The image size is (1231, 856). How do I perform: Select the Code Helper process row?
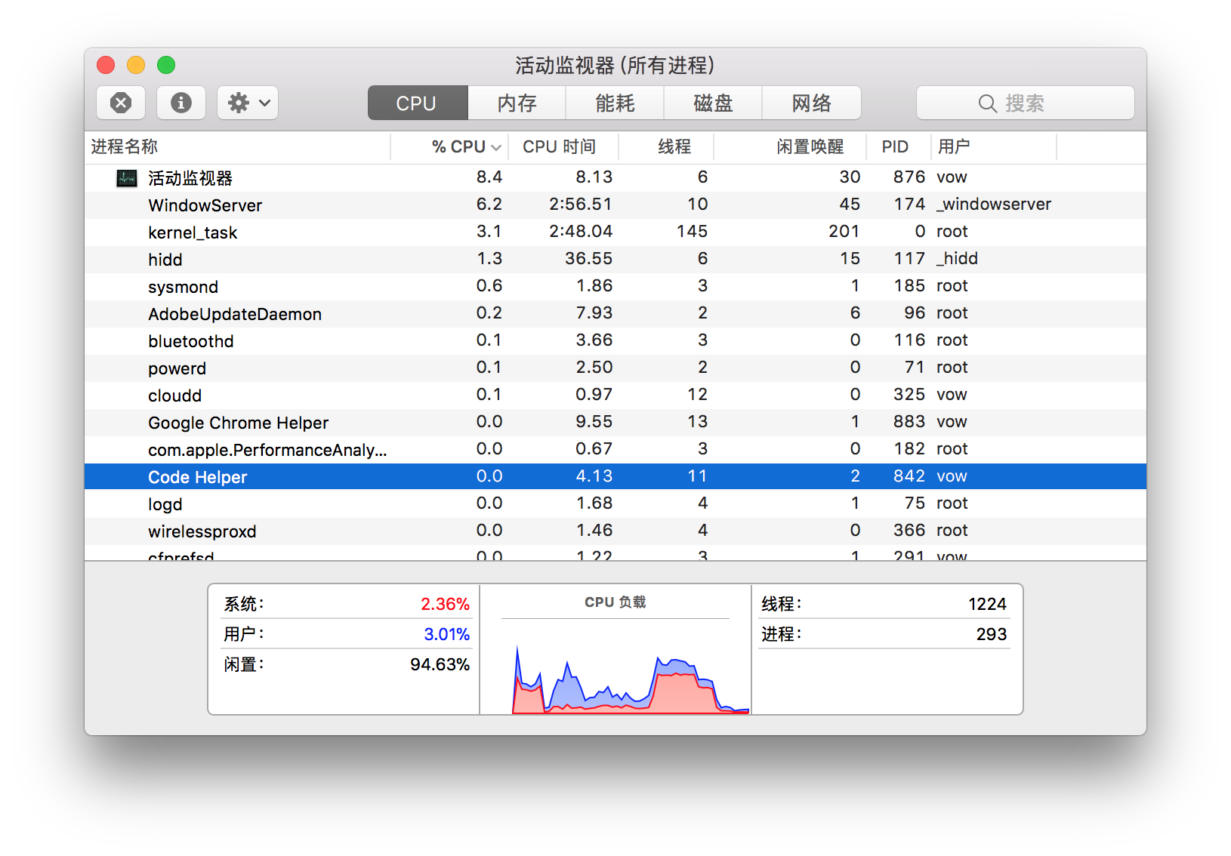[x=615, y=476]
